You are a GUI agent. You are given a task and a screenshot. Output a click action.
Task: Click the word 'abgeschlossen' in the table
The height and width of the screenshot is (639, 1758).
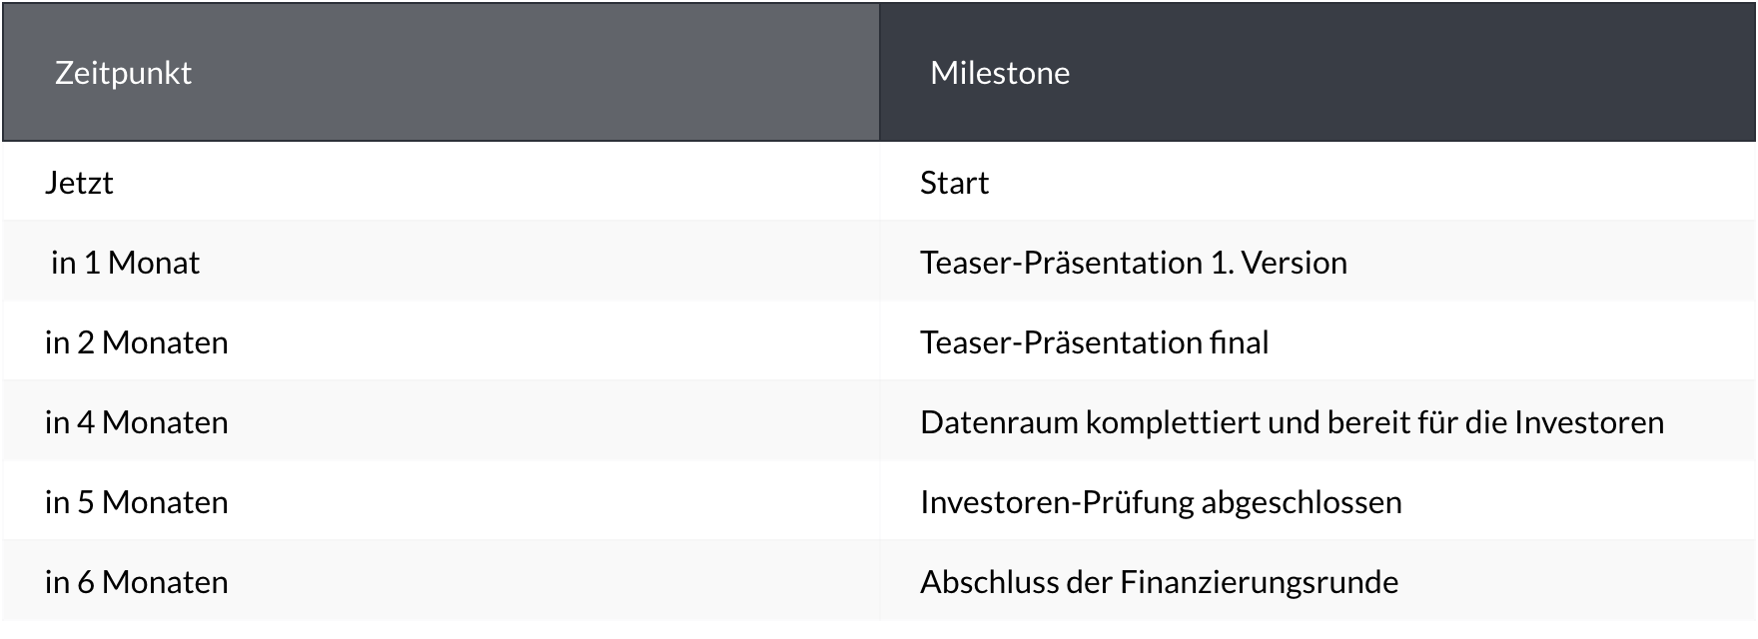click(x=1302, y=502)
